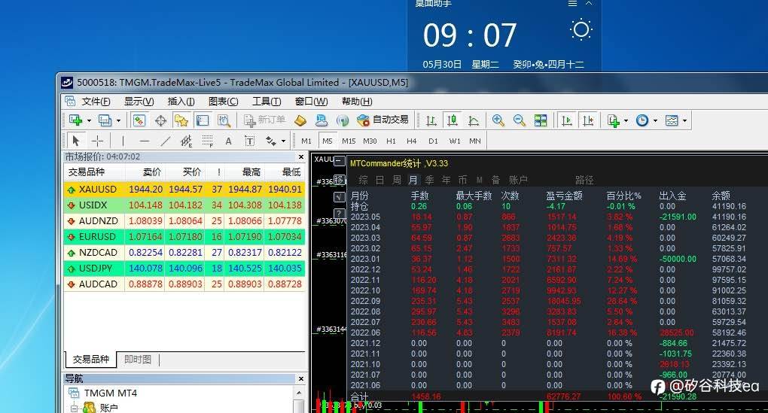Toggle chart auto scroll
Image resolution: width=768 pixels, height=413 pixels.
tap(567, 120)
